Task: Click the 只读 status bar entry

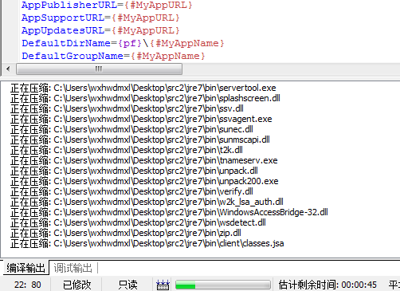Action: (x=127, y=285)
